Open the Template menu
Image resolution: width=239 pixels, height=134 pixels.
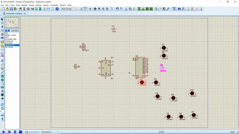pyautogui.click(x=54, y=5)
